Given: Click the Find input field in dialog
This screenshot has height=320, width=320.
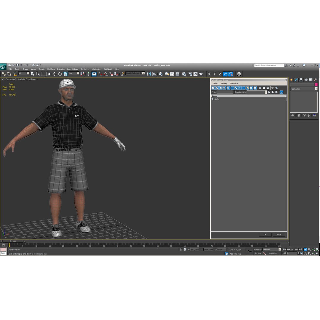Looking at the screenshot, I should [225, 92].
